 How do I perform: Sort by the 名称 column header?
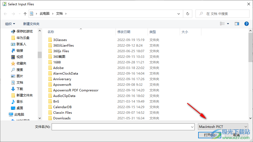coord(51,32)
